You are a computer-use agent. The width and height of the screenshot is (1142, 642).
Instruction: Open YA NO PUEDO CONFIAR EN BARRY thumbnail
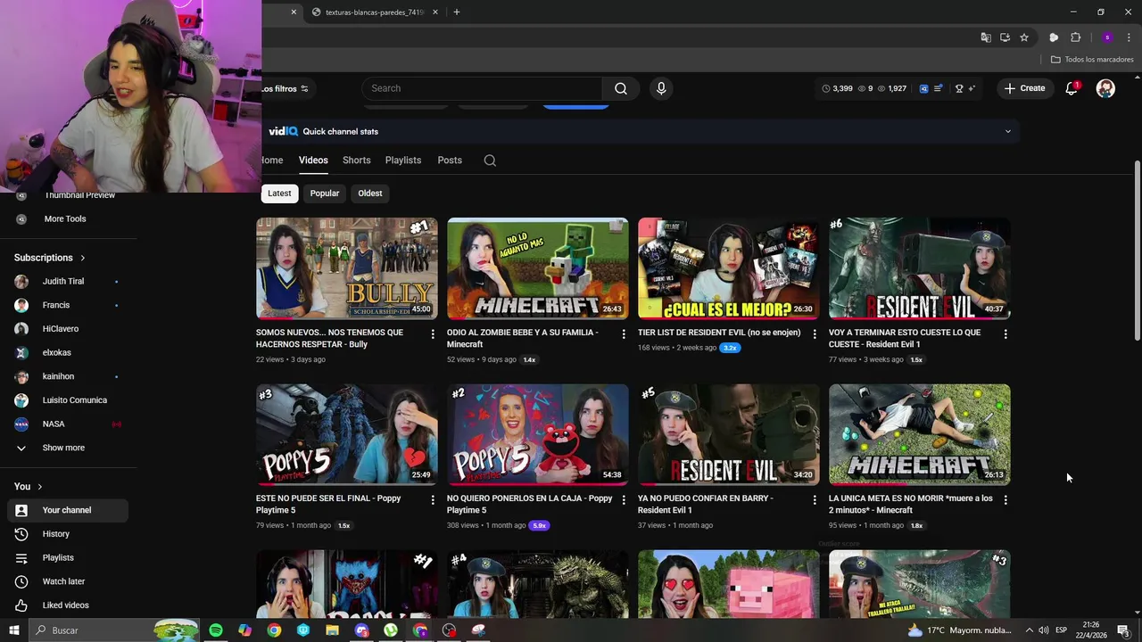[x=729, y=435]
